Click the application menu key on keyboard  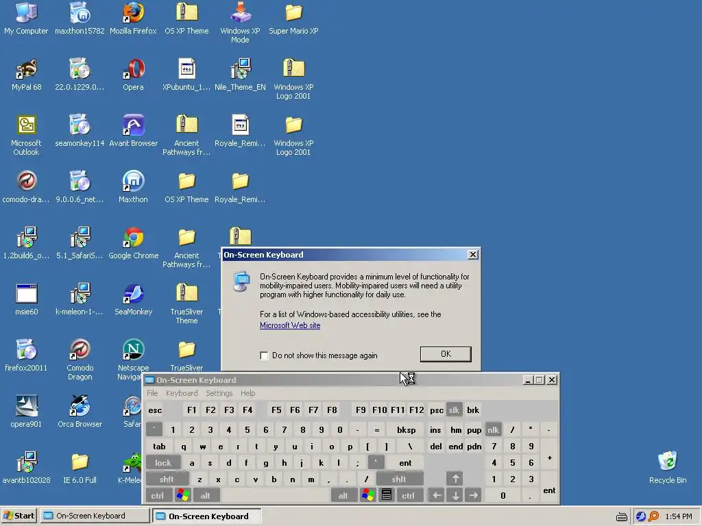point(387,495)
